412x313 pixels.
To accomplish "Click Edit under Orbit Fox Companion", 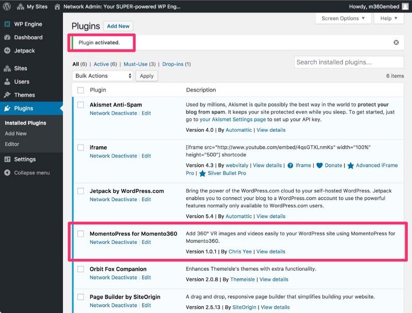I will 146,277.
